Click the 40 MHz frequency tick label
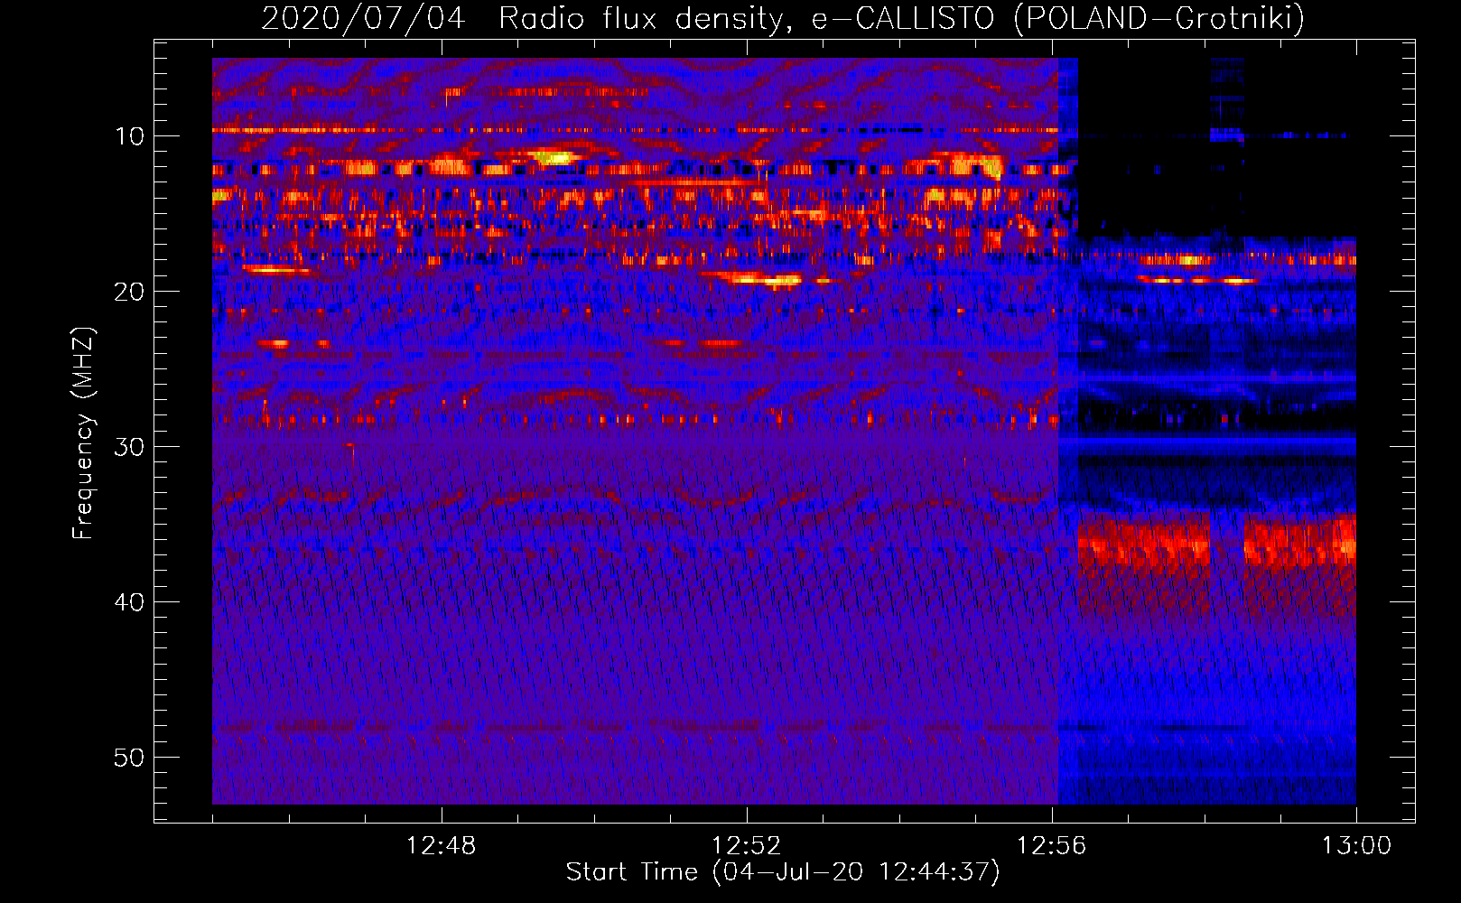 [x=130, y=602]
